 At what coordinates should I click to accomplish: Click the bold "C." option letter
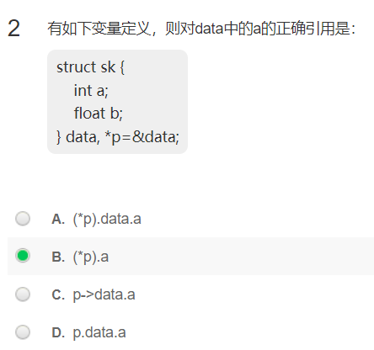58,294
